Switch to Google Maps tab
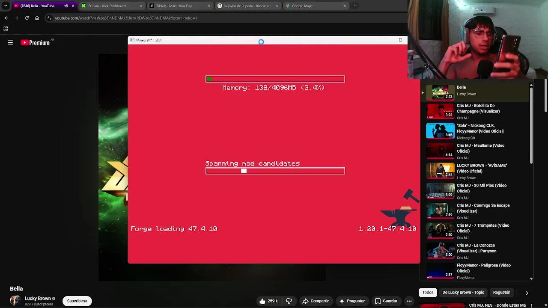 (316, 6)
